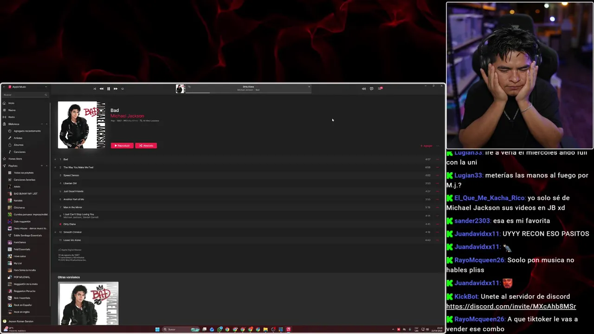This screenshot has height=334, width=594.
Task: Click the red Aleatorio shuffle button
Action: [x=146, y=146]
